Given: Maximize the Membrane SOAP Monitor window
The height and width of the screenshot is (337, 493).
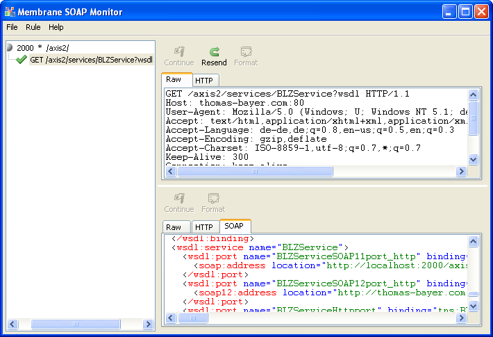Looking at the screenshot, I should click(465, 12).
